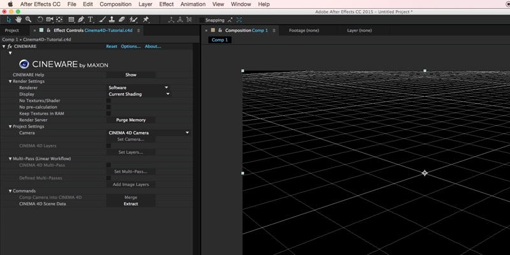510x255 pixels.
Task: Open the Apple menu
Action: point(10,4)
